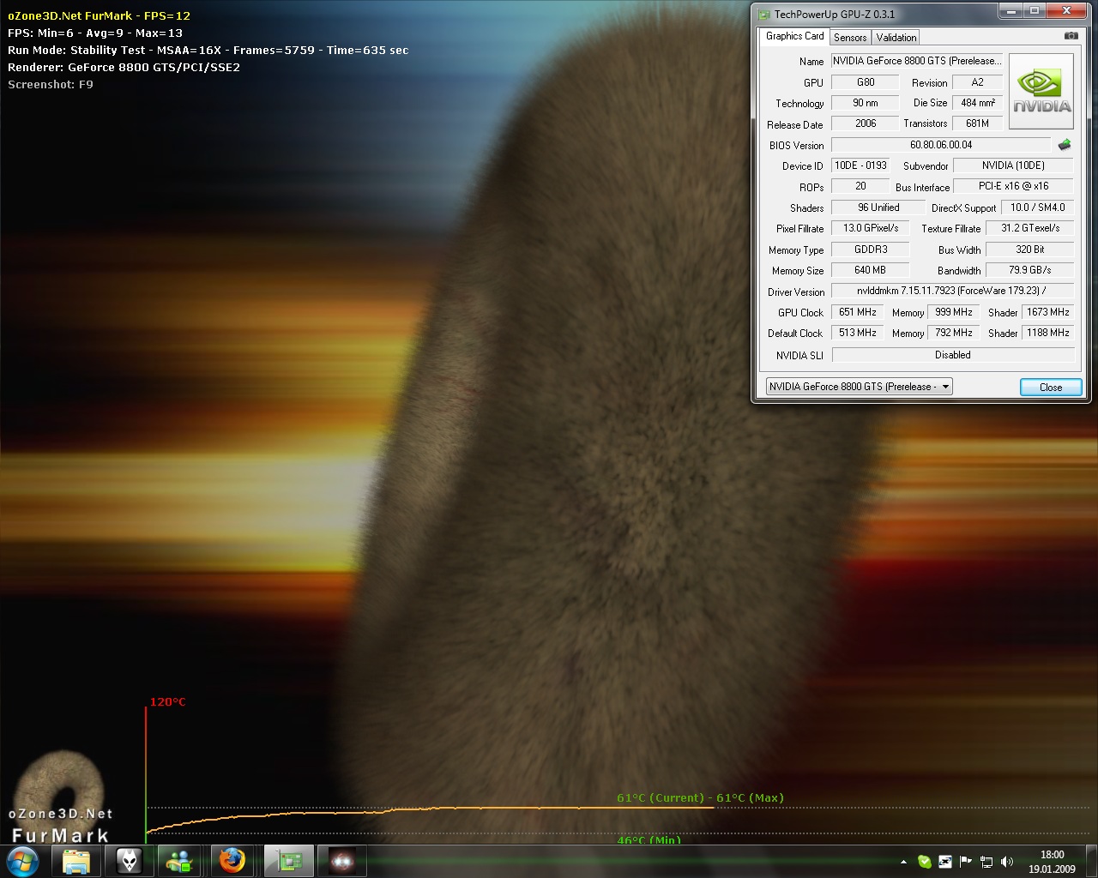This screenshot has width=1098, height=878.
Task: Click the Memory Type value GDDR3
Action: 870,250
